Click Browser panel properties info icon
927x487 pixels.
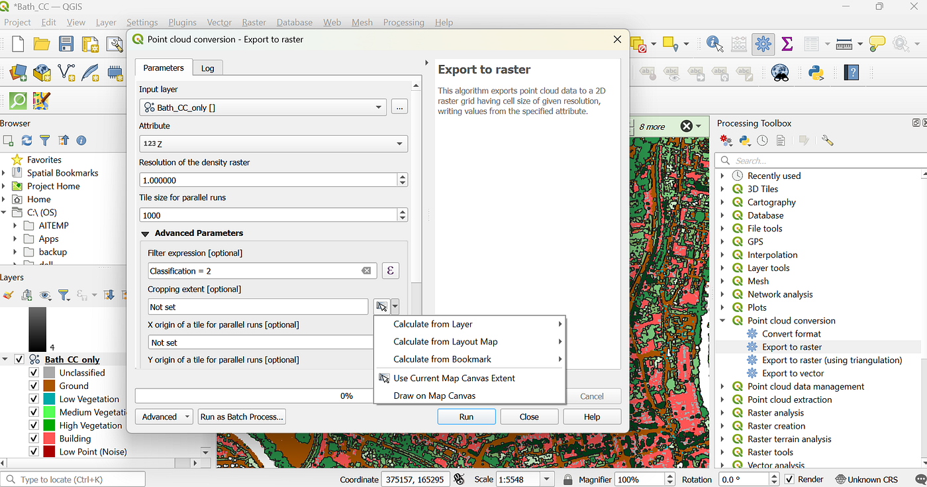[x=81, y=140]
